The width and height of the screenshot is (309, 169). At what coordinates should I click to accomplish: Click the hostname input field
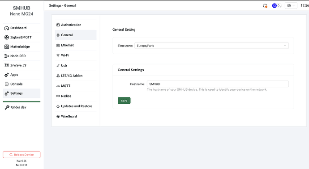218,84
